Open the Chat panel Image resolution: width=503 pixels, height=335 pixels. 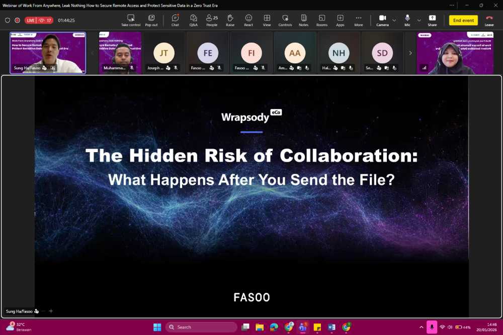click(175, 21)
